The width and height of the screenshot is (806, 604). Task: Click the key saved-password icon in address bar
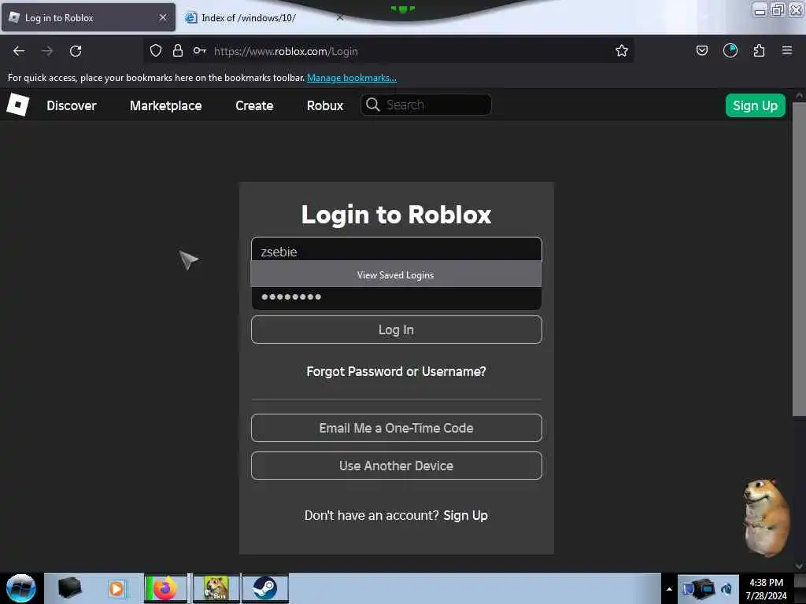click(x=199, y=50)
